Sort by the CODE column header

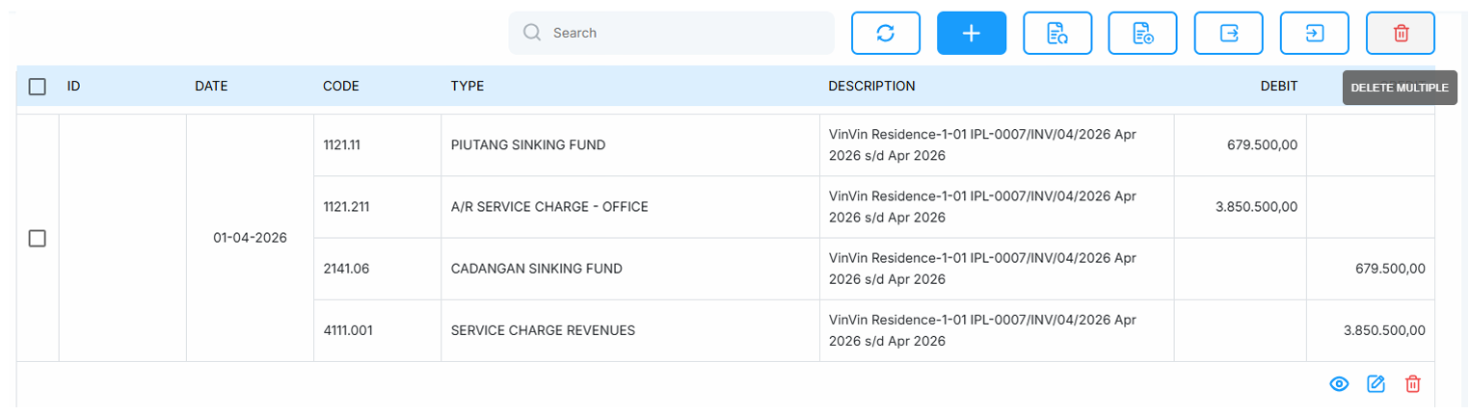pos(341,86)
